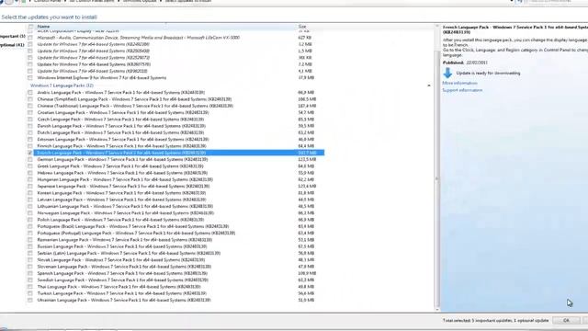Click the blue download arrow icon
The image size is (588, 331).
[447, 73]
